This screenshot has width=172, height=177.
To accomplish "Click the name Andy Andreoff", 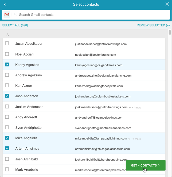I will click(26, 117).
